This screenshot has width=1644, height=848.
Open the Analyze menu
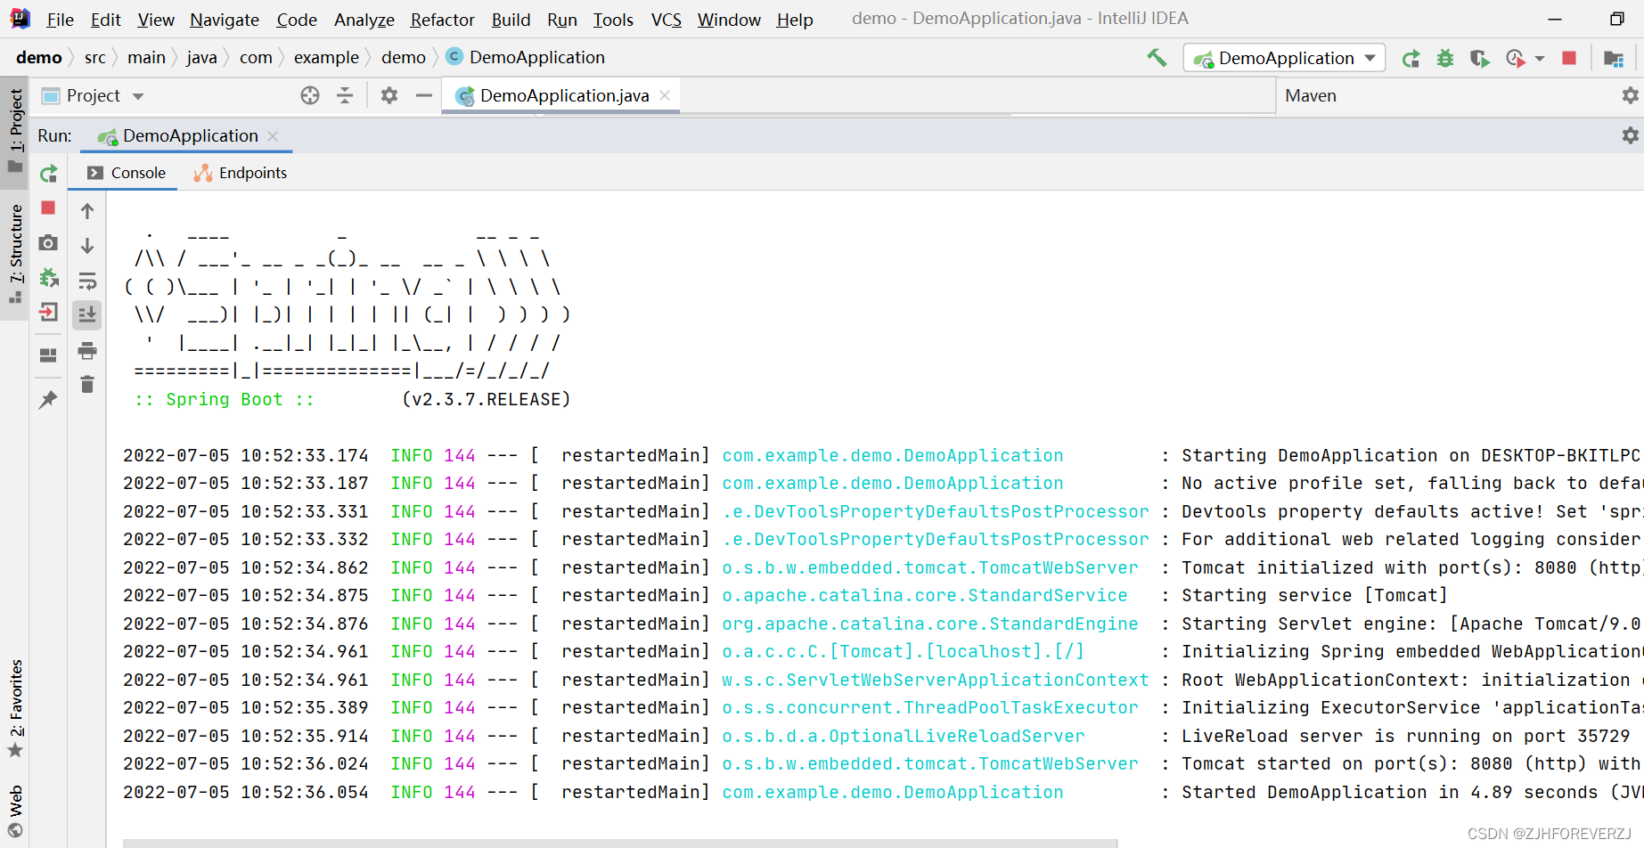coord(364,20)
